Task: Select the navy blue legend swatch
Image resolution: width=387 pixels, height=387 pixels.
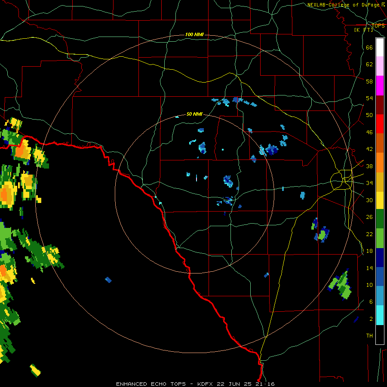Action: click(380, 258)
